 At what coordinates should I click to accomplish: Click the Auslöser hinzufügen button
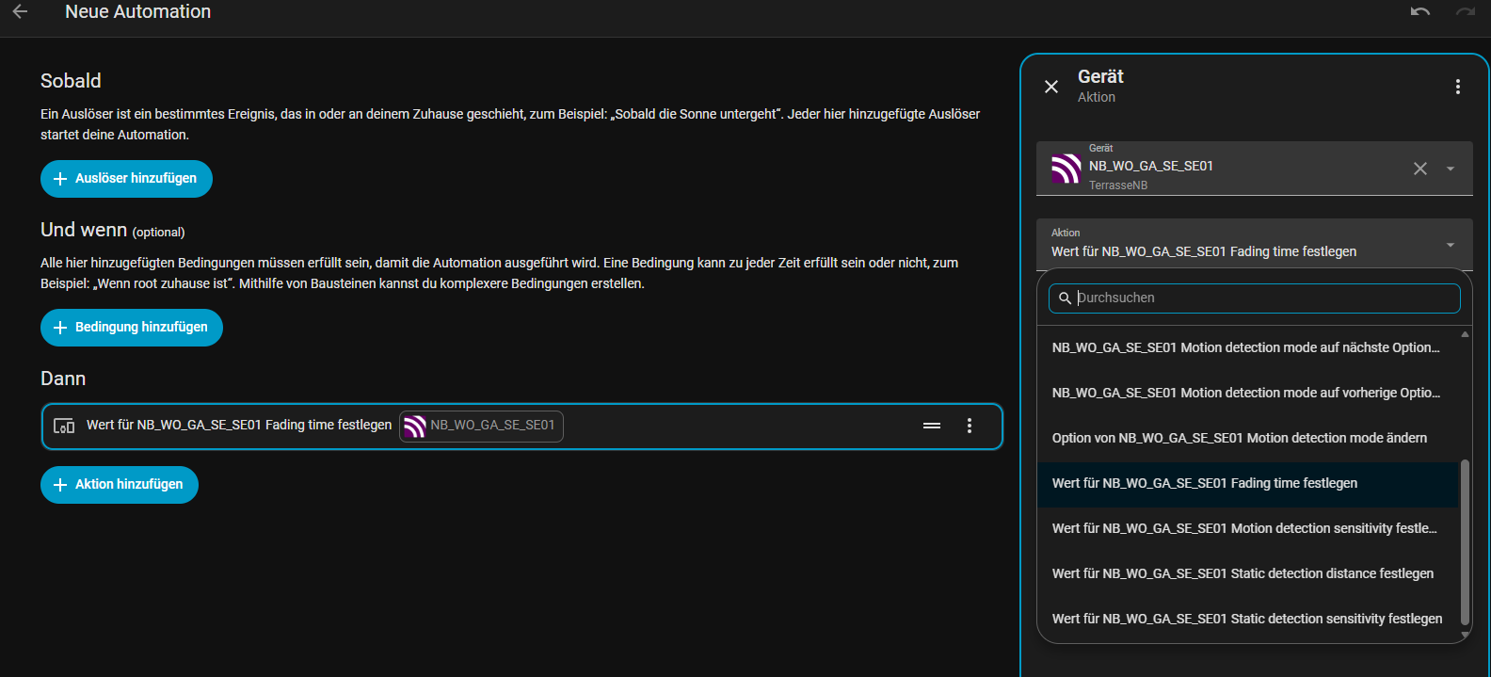coord(126,179)
